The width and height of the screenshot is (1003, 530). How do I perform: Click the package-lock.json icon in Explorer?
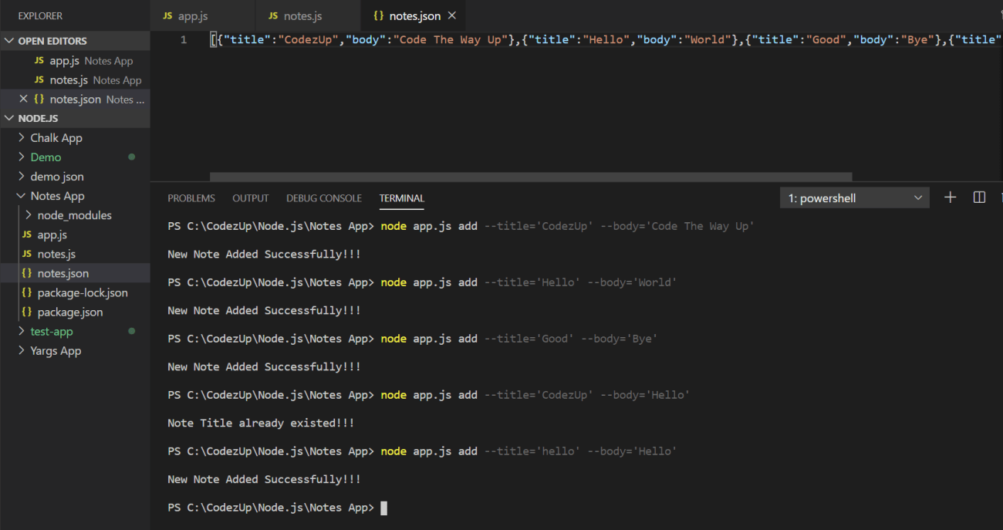[x=27, y=292]
